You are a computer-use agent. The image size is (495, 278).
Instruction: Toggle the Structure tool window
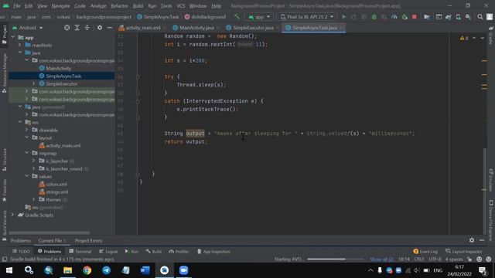(5, 160)
